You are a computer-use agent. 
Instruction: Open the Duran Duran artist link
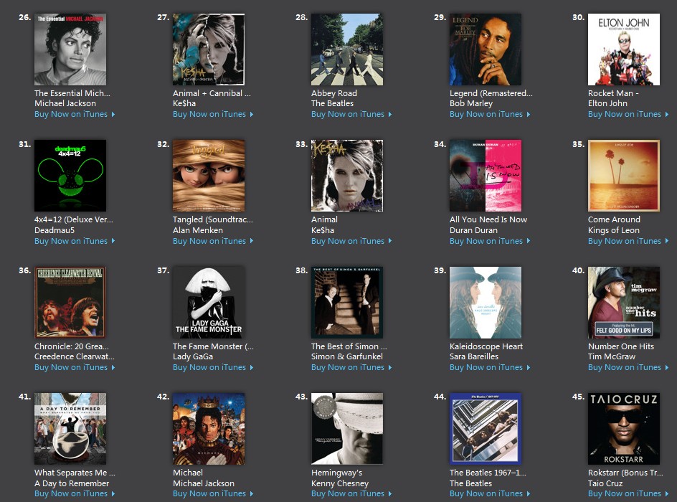tap(473, 230)
